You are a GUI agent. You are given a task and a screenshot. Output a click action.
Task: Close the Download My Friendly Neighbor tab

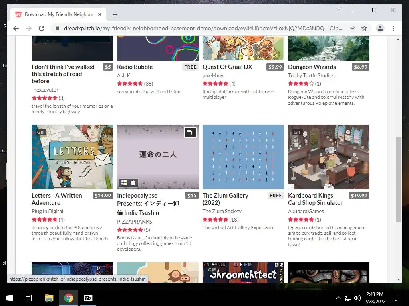point(99,14)
